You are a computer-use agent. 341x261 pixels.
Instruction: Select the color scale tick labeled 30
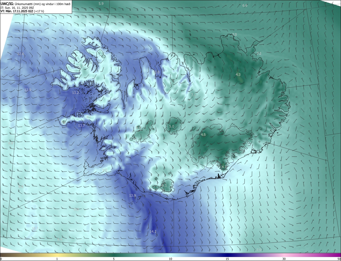pyautogui.click(x=284, y=259)
